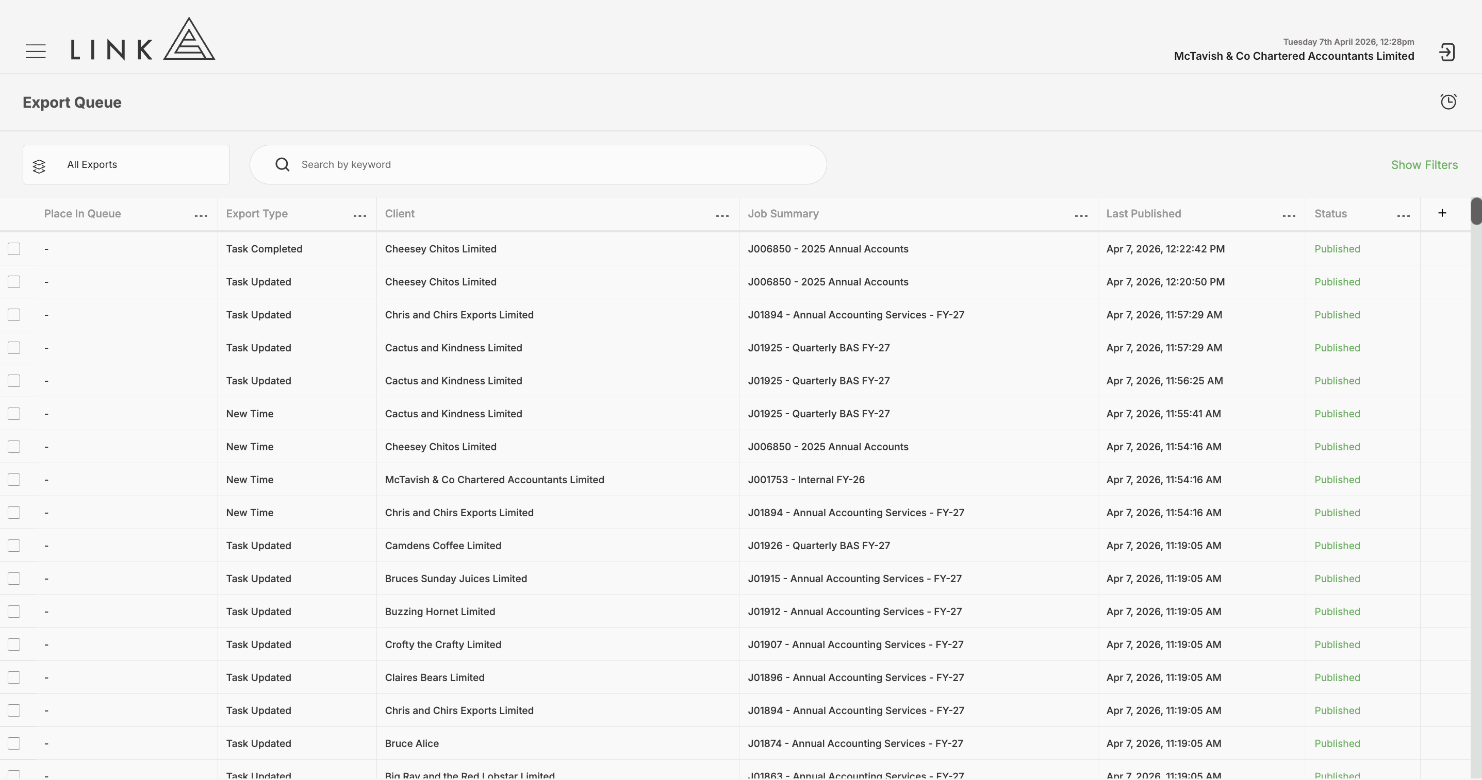Tick the Task Completed Cheesey Chitos row checkbox
The height and width of the screenshot is (780, 1482).
(x=14, y=249)
